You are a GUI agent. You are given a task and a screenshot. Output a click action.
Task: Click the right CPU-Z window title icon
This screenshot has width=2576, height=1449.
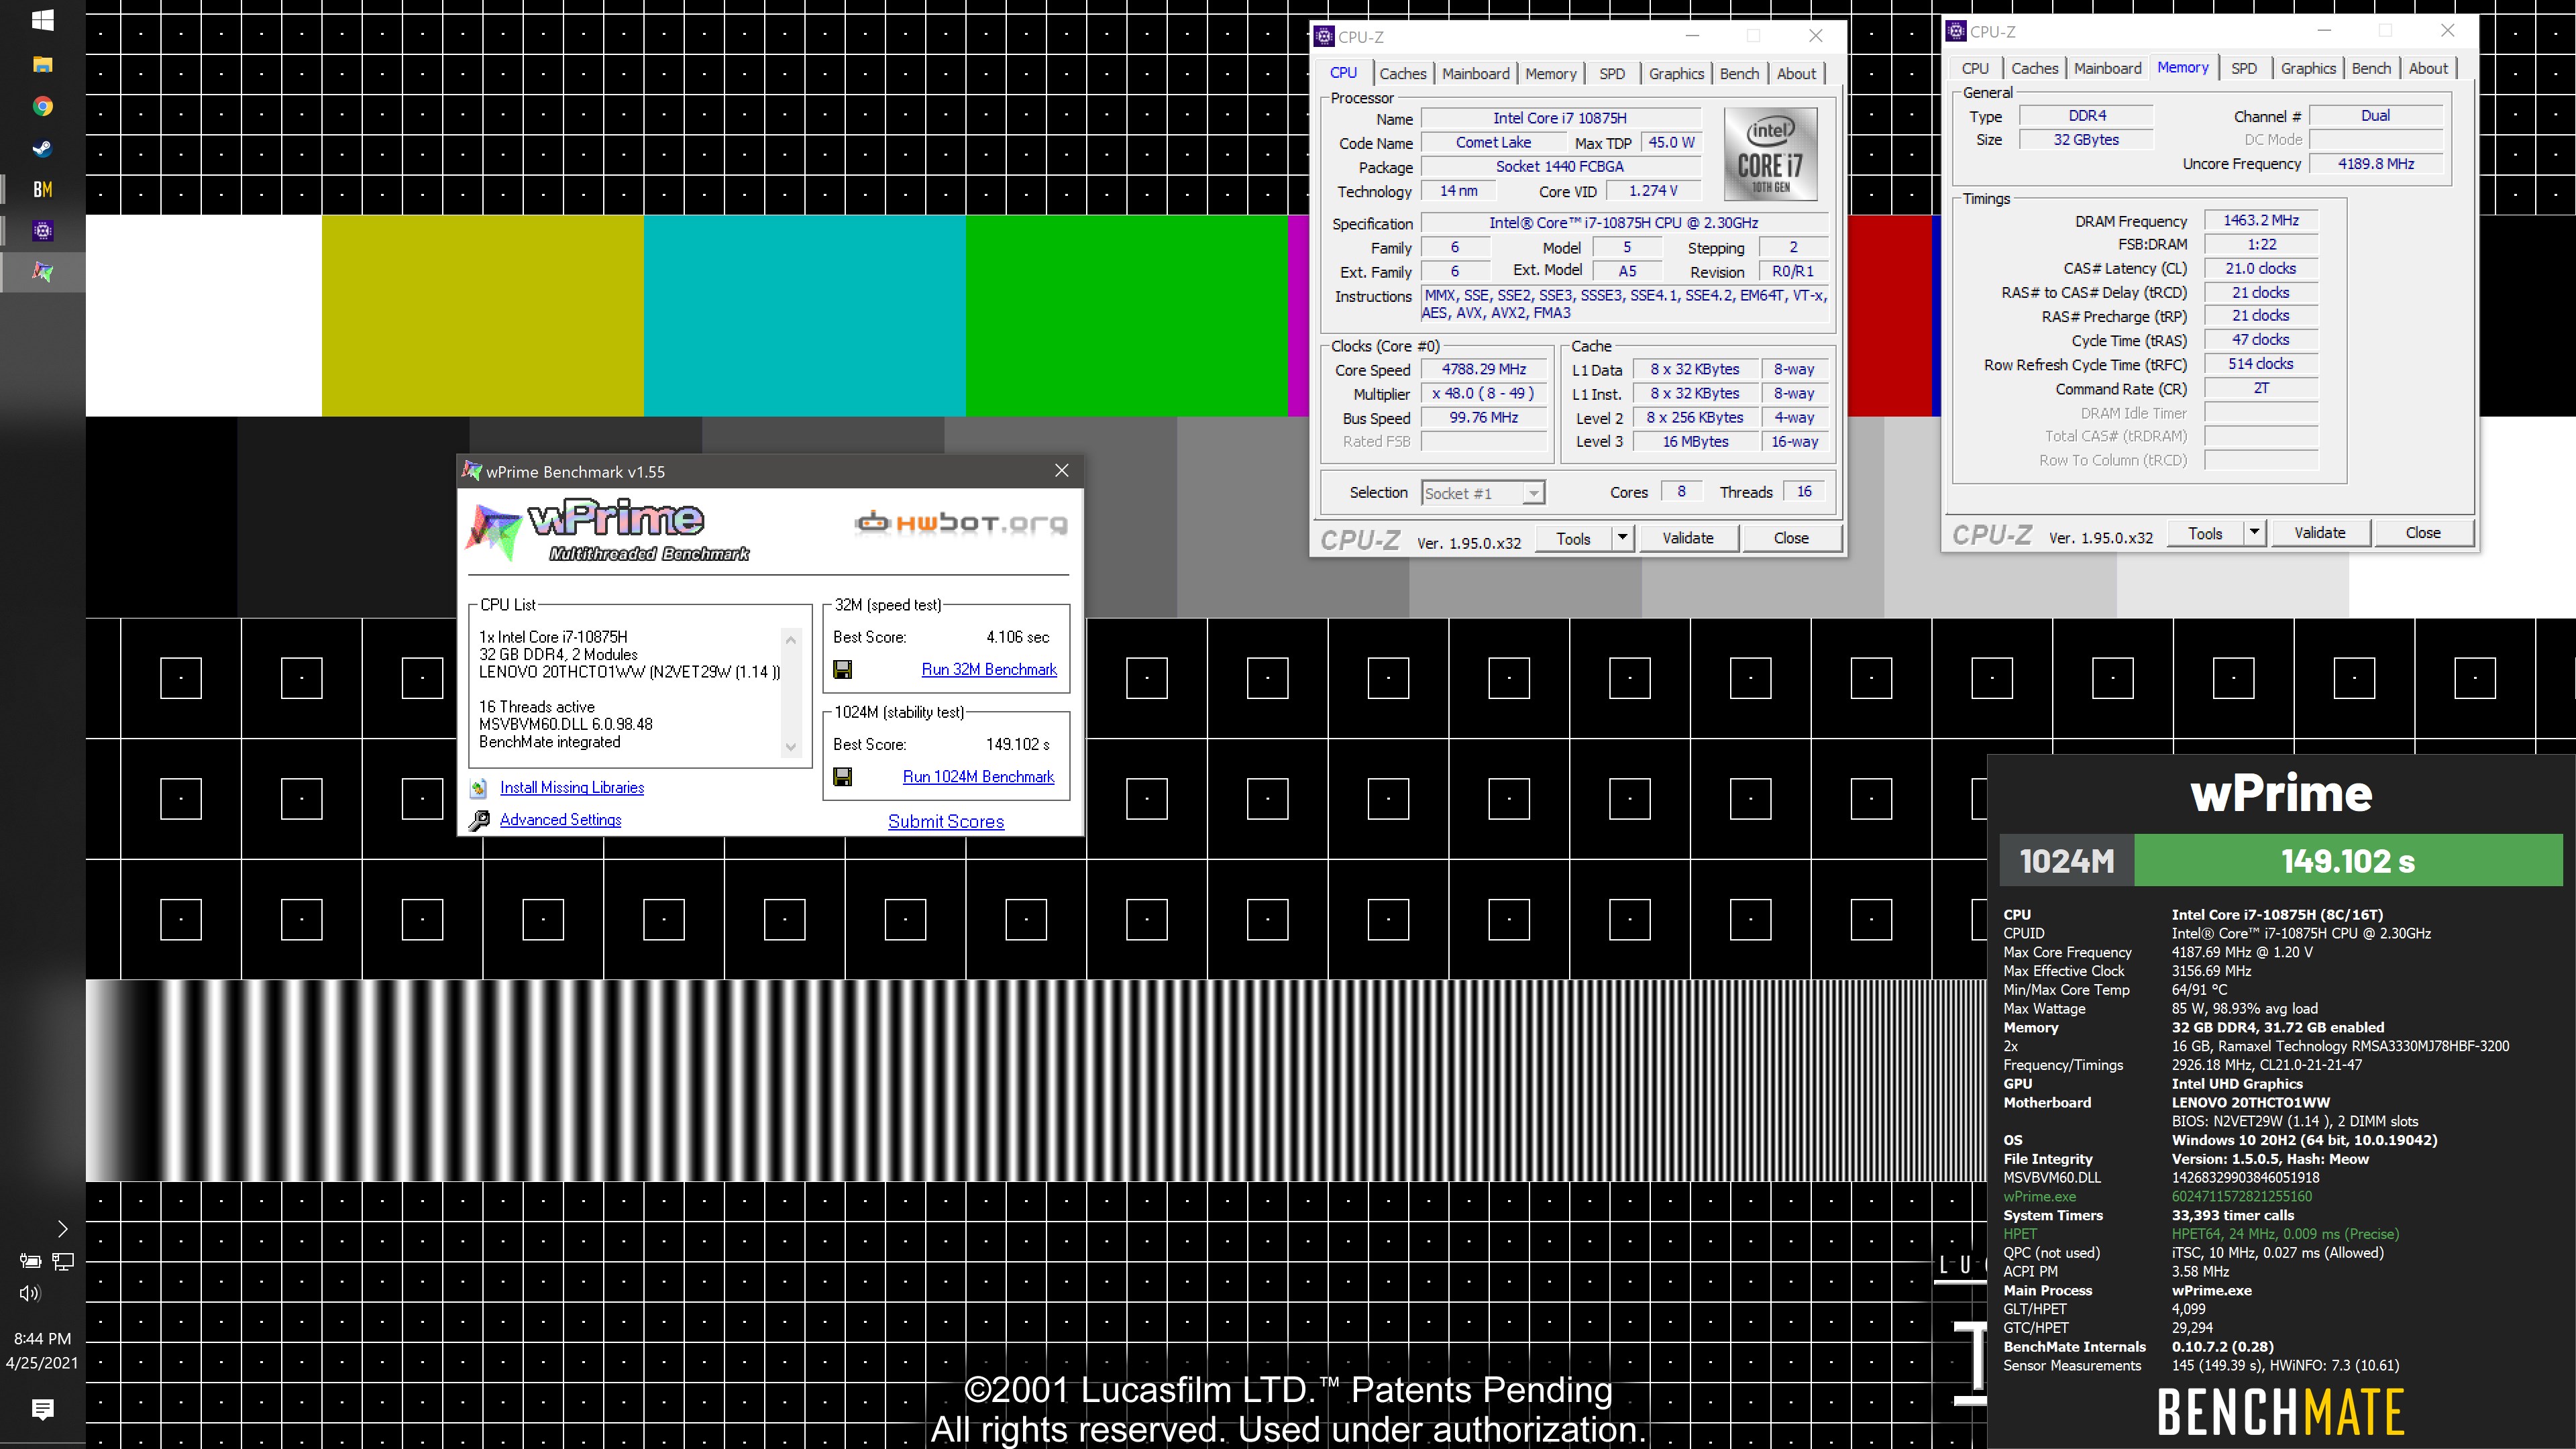tap(1956, 31)
